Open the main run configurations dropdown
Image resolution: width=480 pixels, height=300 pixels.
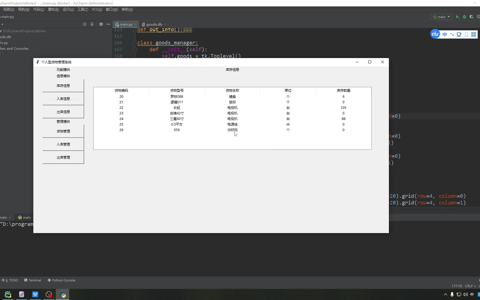tap(441, 17)
